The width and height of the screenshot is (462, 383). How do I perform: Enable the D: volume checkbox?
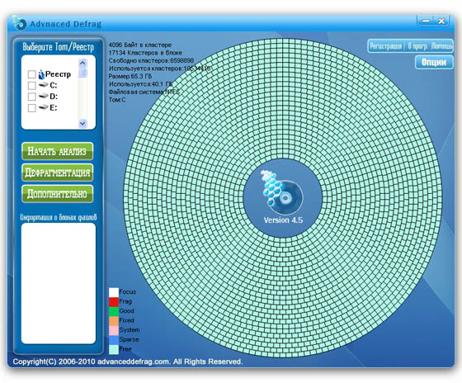[32, 97]
